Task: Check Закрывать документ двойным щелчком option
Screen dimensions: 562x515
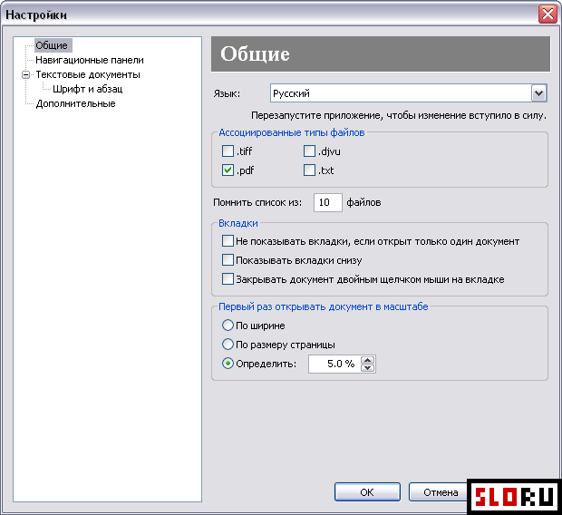Action: click(228, 278)
